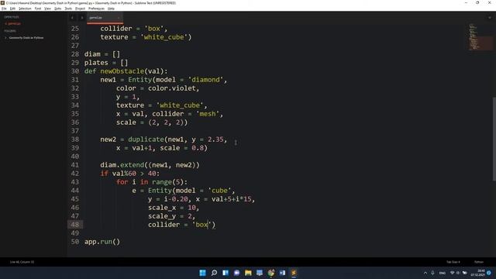Show hidden system tray icons
The height and width of the screenshot is (279, 496).
tap(425, 273)
